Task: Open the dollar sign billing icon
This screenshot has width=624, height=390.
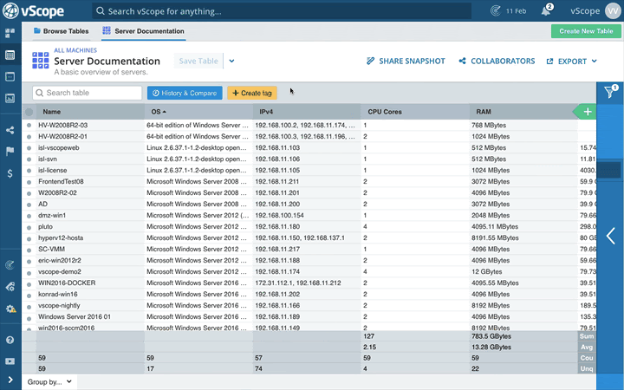Action: 10,173
